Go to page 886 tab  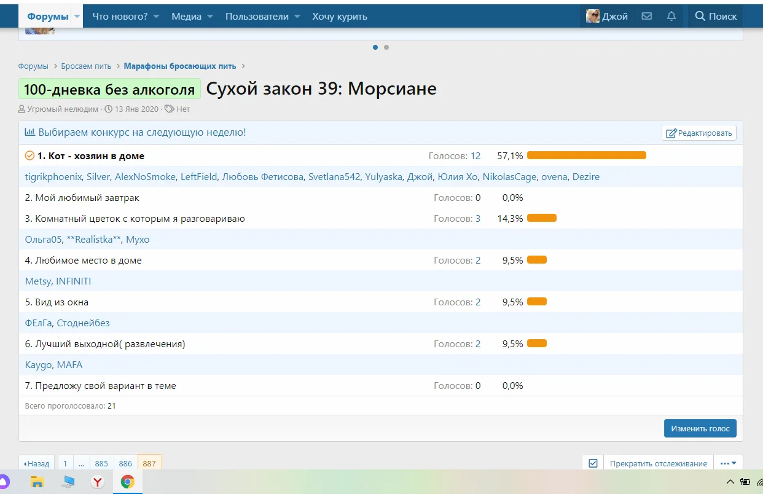click(x=125, y=463)
